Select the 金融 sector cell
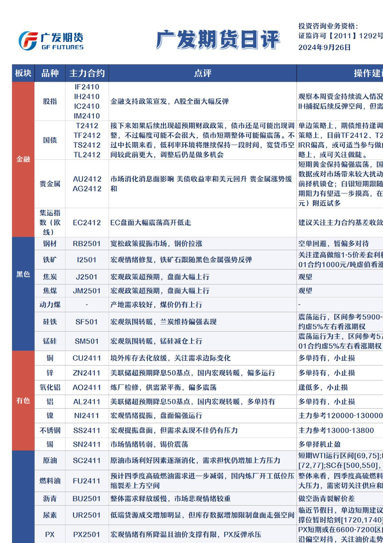Viewport: 383px width, 543px height. click(x=23, y=159)
